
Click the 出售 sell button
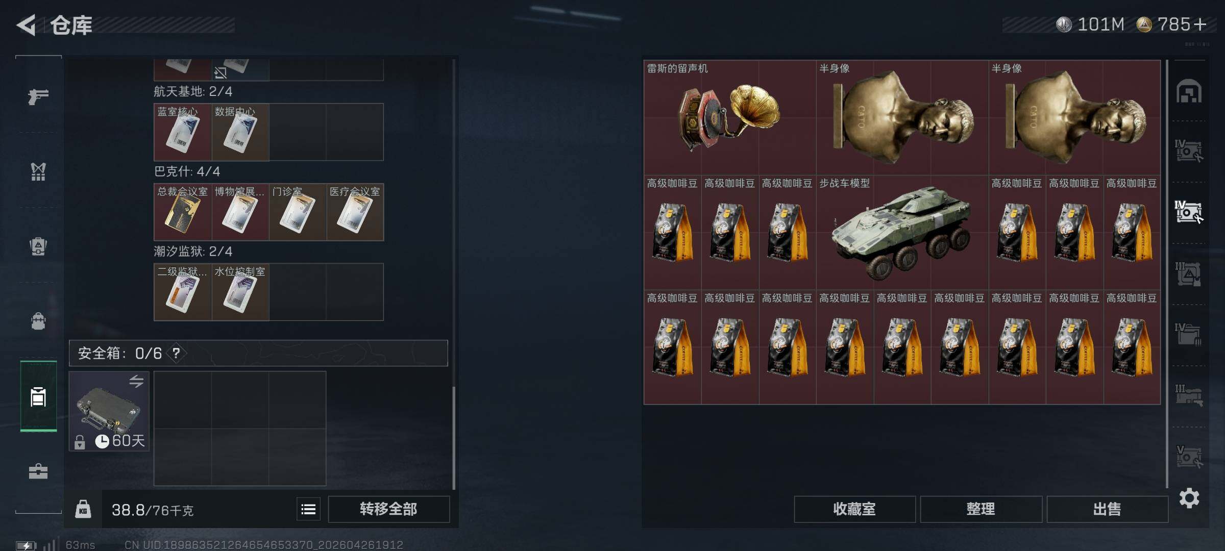pos(1107,509)
